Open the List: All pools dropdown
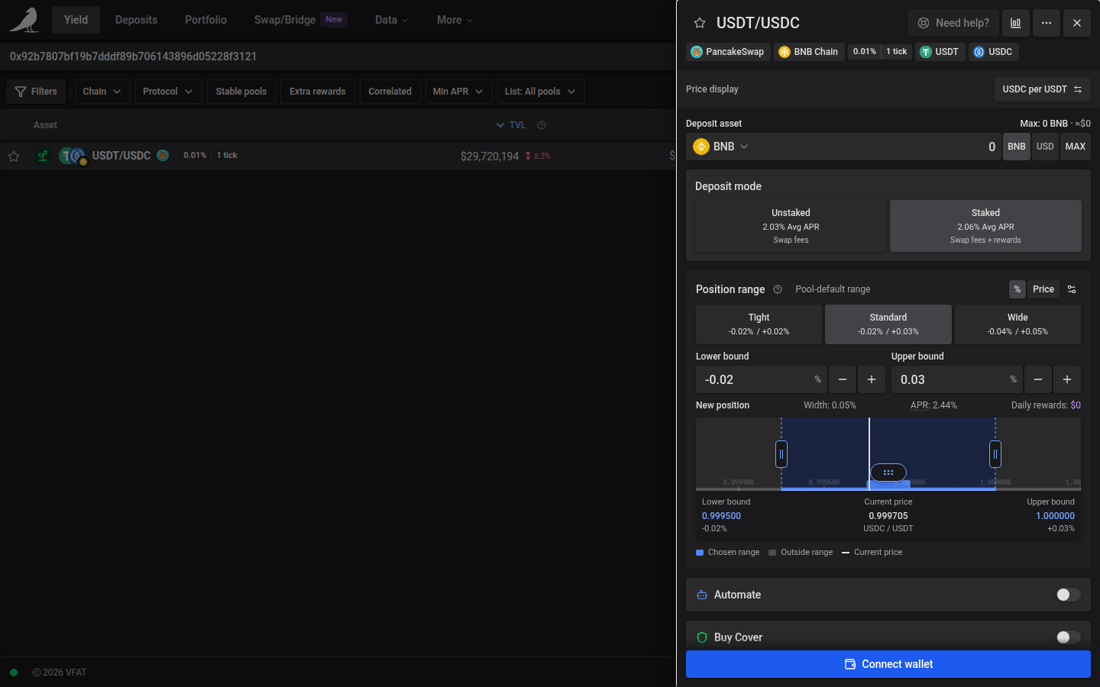 click(x=540, y=92)
